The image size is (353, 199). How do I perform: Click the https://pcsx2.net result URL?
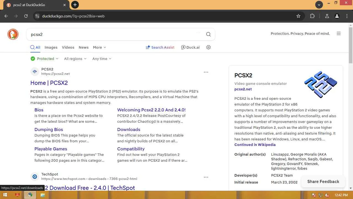tap(55, 74)
